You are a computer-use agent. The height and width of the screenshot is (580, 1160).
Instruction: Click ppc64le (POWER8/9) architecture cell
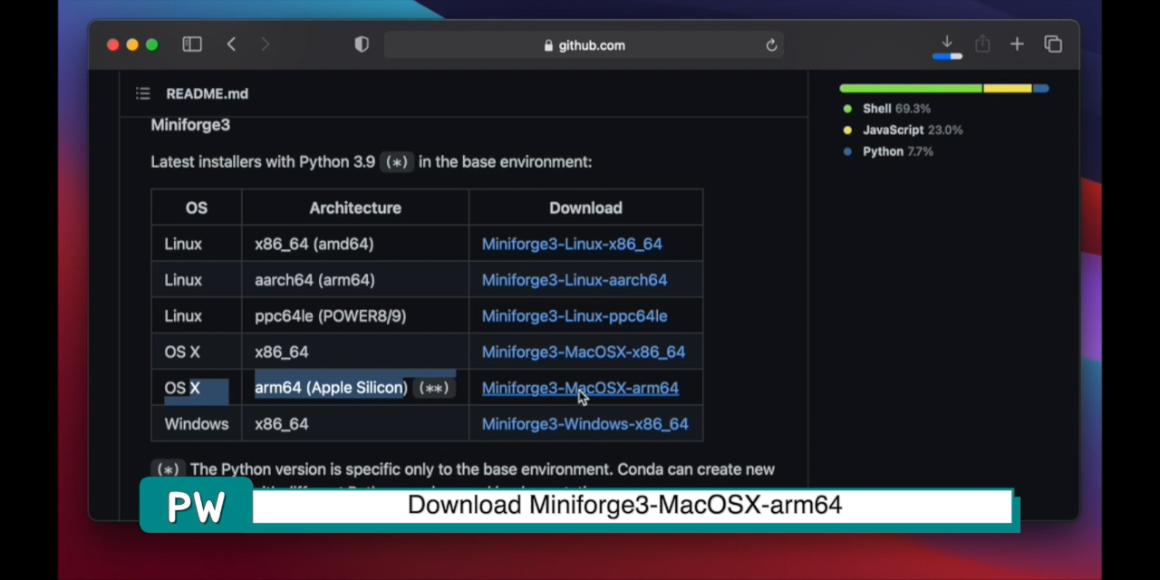click(355, 316)
